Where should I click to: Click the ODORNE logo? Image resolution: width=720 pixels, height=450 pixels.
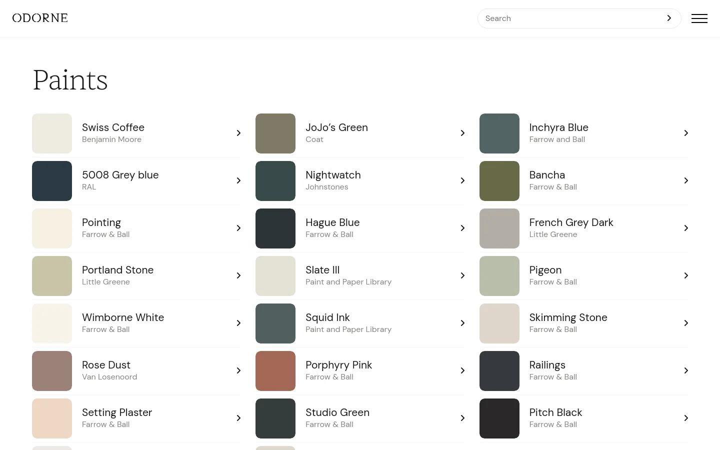tap(40, 18)
